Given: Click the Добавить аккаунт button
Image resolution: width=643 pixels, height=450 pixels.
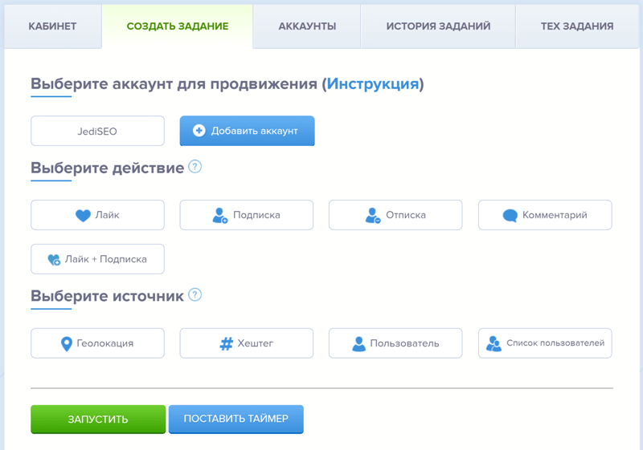Looking at the screenshot, I should (248, 131).
